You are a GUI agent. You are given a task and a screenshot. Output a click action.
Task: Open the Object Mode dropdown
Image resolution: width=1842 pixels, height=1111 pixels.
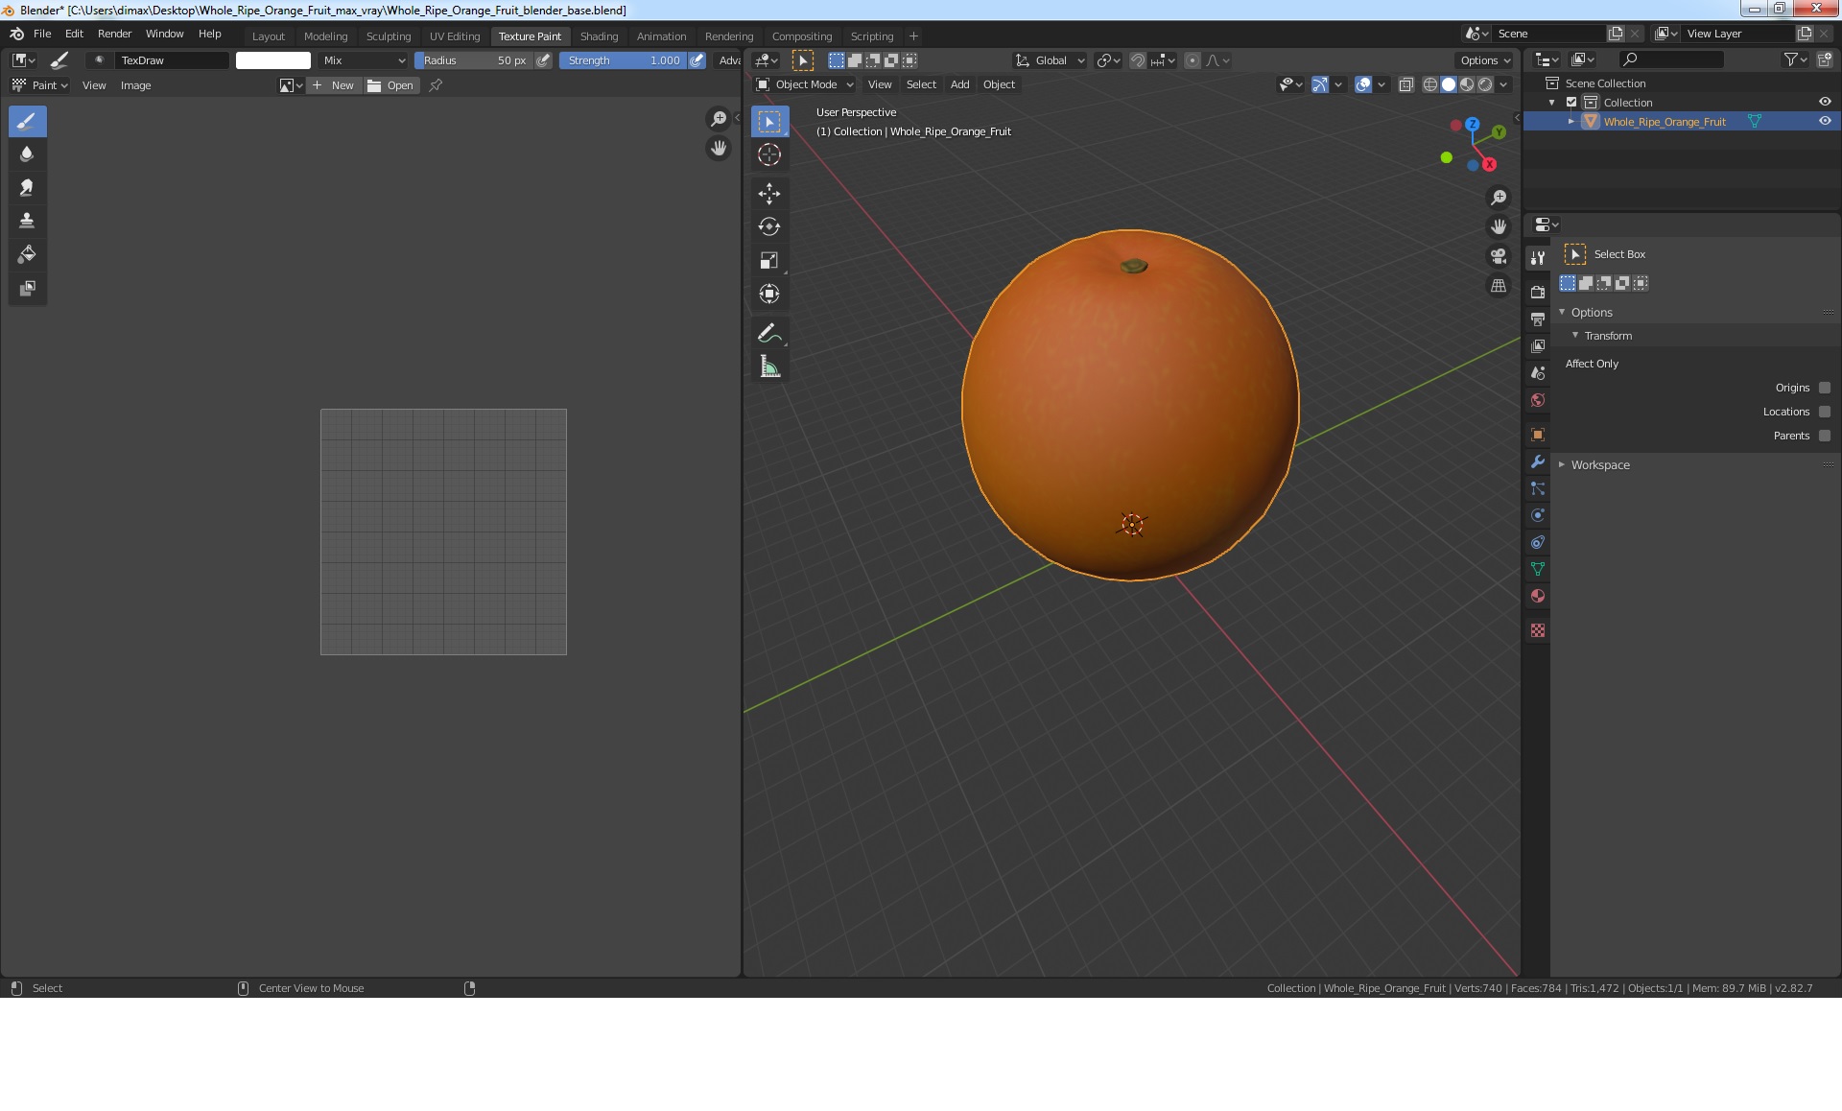pos(804,84)
